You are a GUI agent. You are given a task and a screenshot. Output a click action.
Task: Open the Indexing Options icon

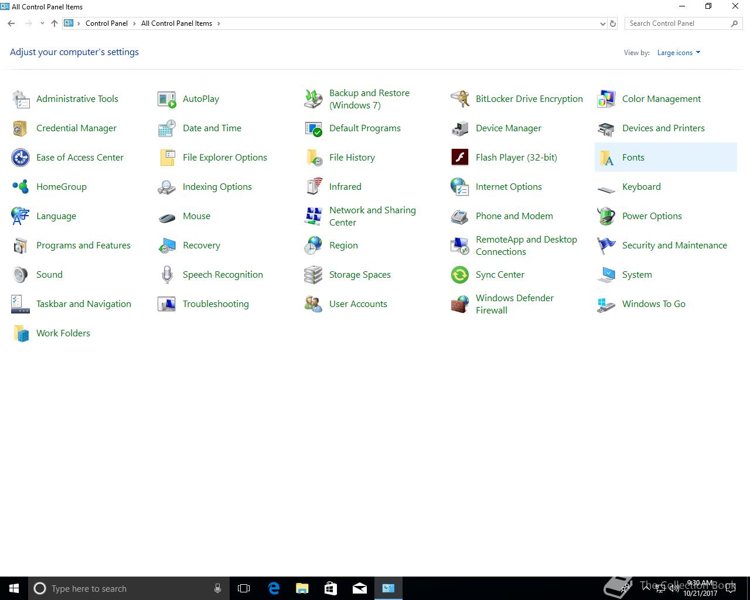pos(167,187)
